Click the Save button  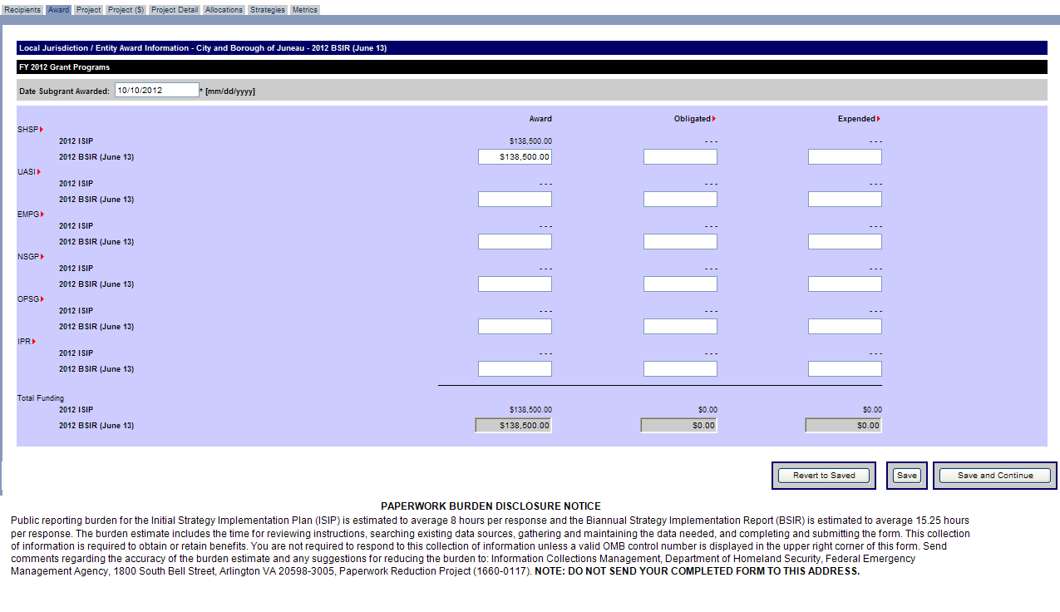tap(906, 476)
